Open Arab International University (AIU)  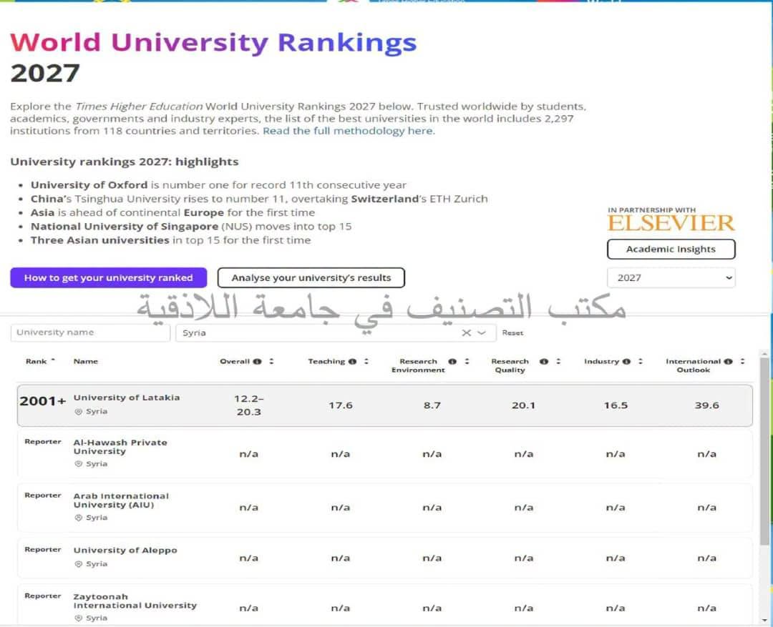point(121,500)
